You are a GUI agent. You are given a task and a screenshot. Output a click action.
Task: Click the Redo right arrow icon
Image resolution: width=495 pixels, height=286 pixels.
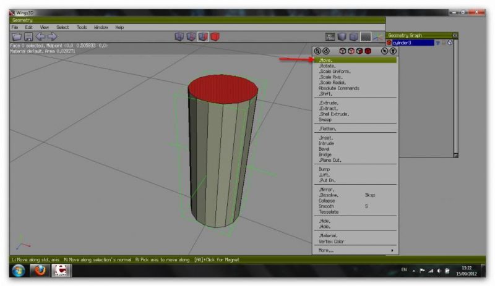(52, 37)
